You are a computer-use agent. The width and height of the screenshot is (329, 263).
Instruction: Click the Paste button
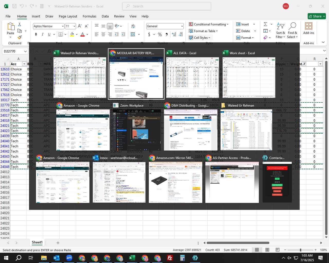point(11,30)
